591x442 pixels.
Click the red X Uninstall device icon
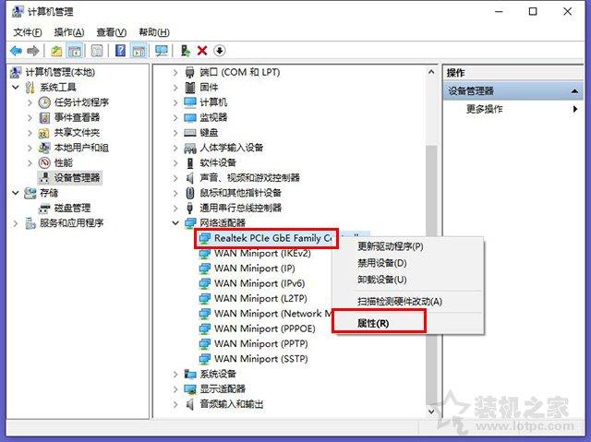[202, 51]
